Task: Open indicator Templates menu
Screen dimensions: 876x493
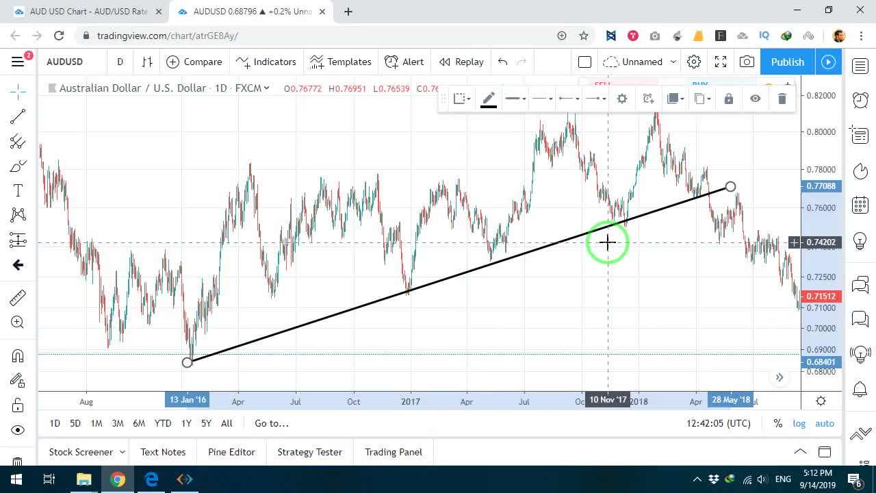Action: 340,62
